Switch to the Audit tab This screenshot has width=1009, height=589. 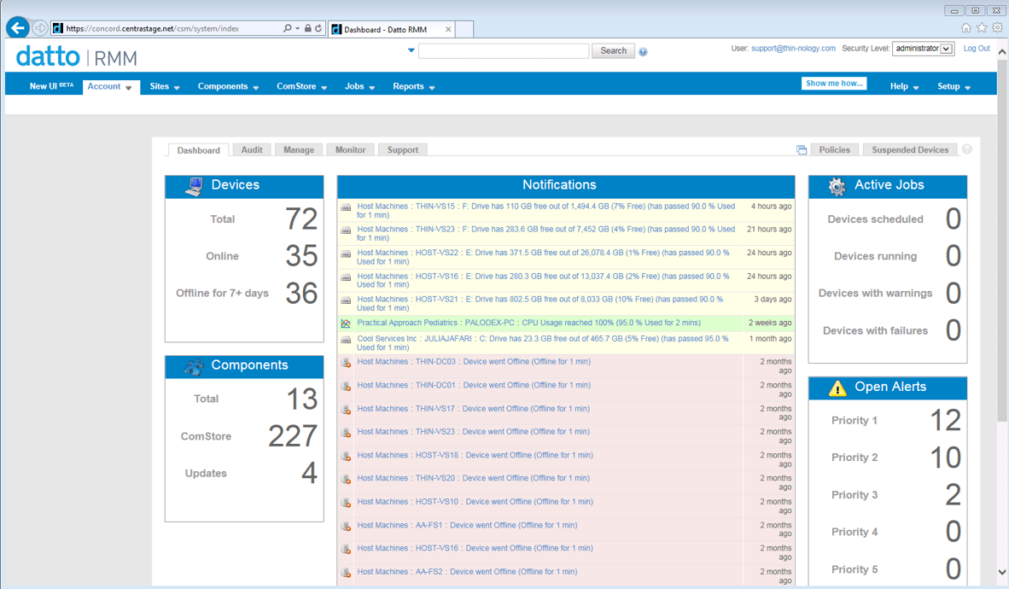[x=252, y=150]
